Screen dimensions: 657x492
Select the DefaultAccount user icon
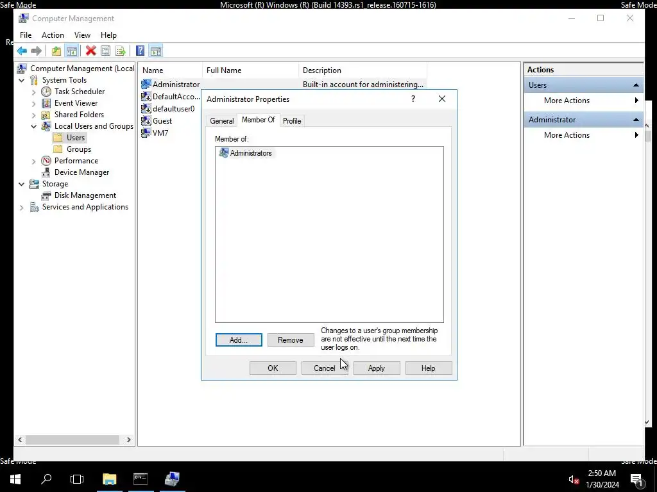pyautogui.click(x=146, y=96)
